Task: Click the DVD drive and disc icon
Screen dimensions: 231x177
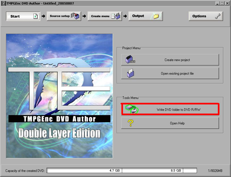Action: [132, 109]
